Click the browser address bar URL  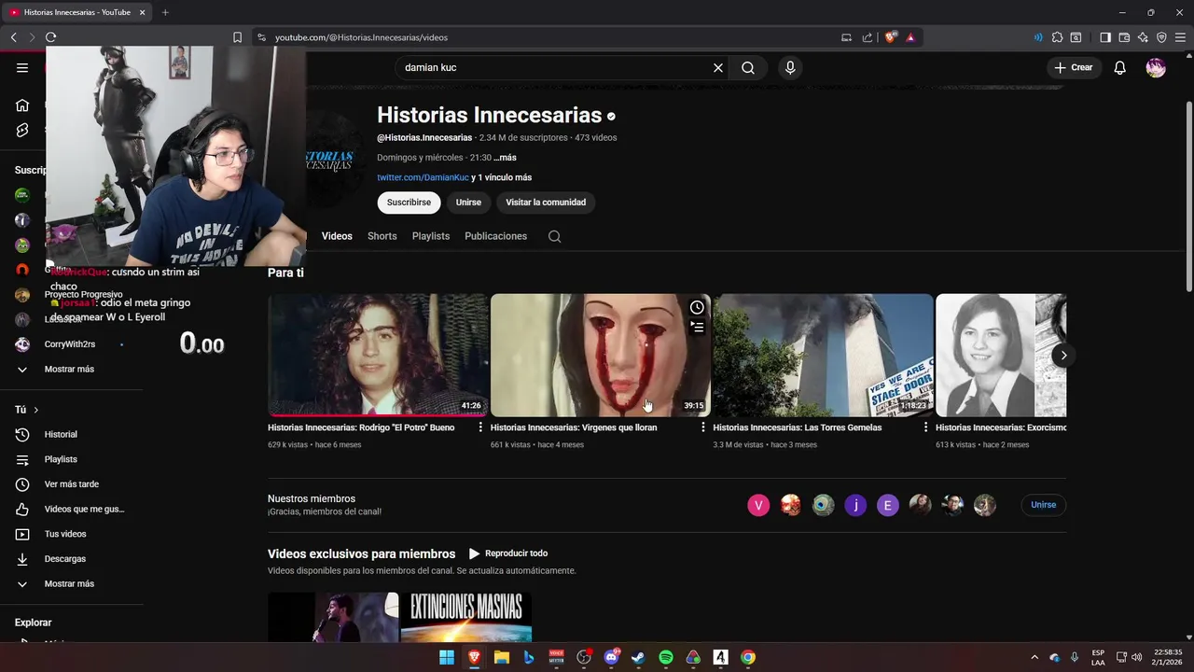(x=361, y=37)
